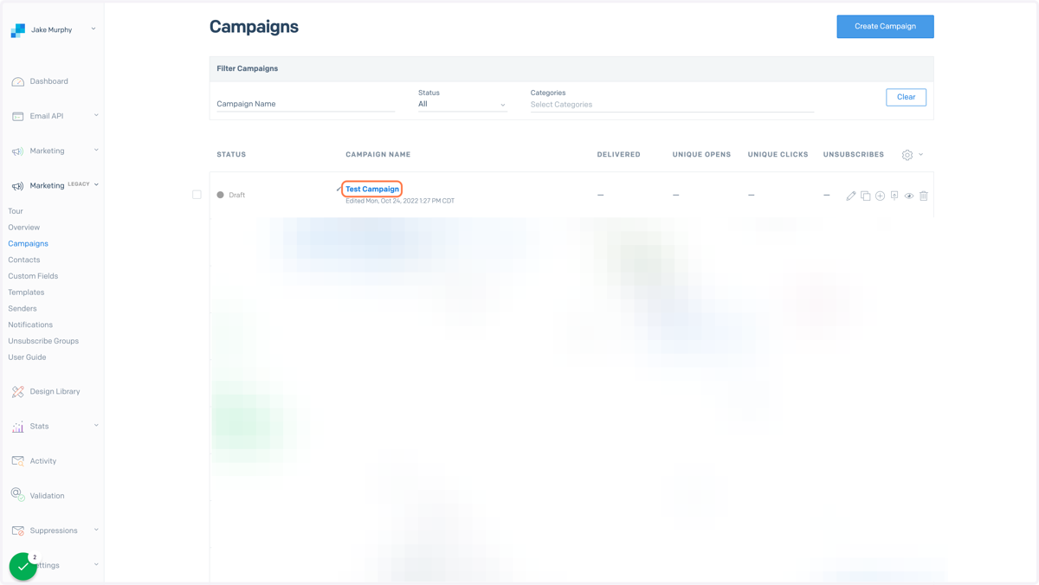Click the Delivered column header
The height and width of the screenshot is (585, 1039).
[x=618, y=155]
